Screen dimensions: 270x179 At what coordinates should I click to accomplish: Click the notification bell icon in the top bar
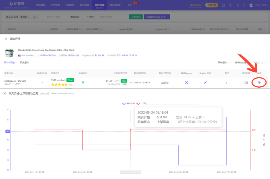tap(244, 5)
